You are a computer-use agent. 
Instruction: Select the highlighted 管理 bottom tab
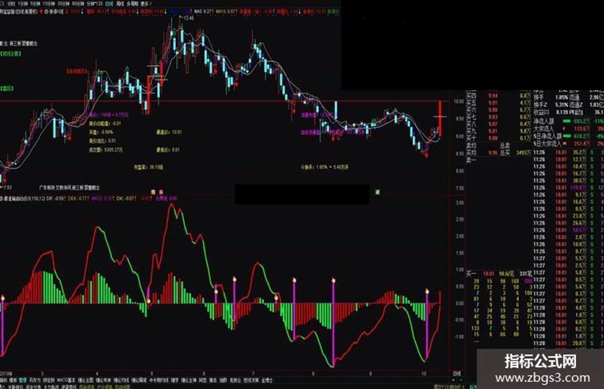[23, 380]
